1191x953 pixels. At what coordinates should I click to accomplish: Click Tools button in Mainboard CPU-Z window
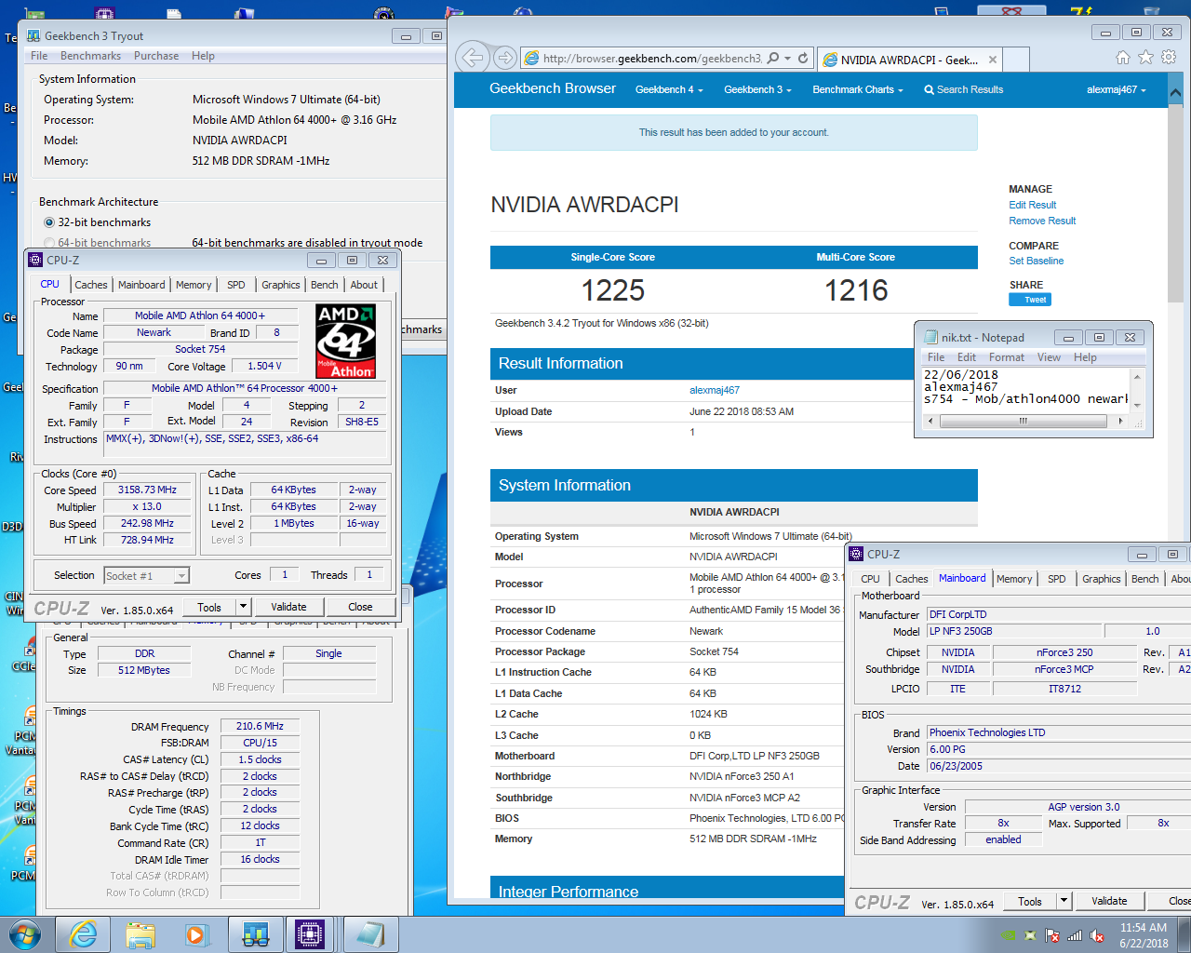1029,901
